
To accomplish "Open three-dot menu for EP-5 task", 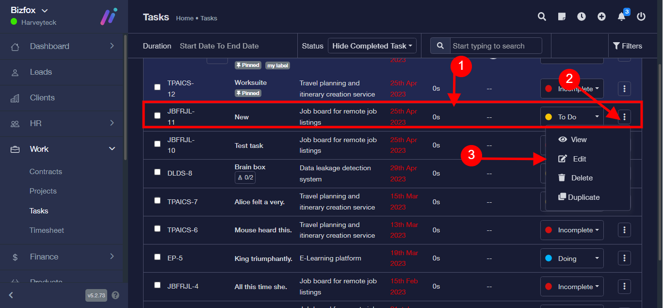I will click(624, 258).
